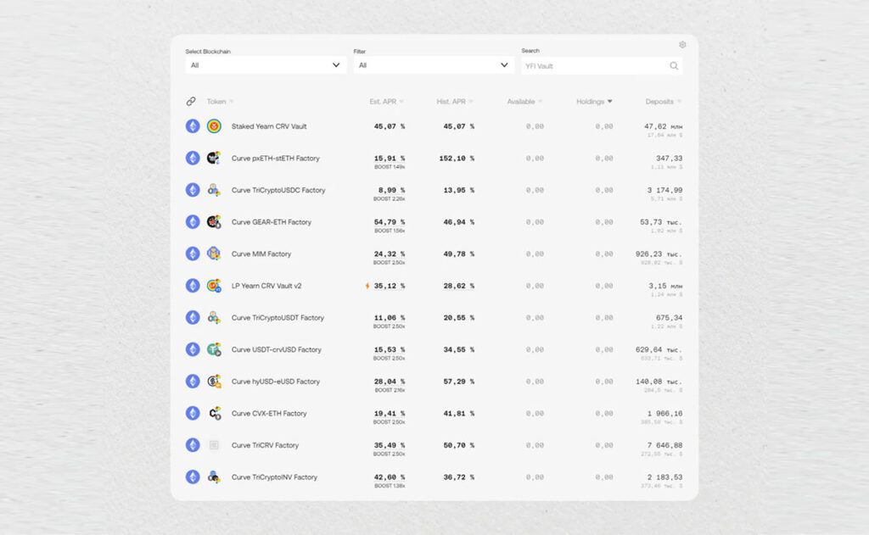Click the 41,81 % historical APR value
The image size is (869, 535).
(x=458, y=413)
